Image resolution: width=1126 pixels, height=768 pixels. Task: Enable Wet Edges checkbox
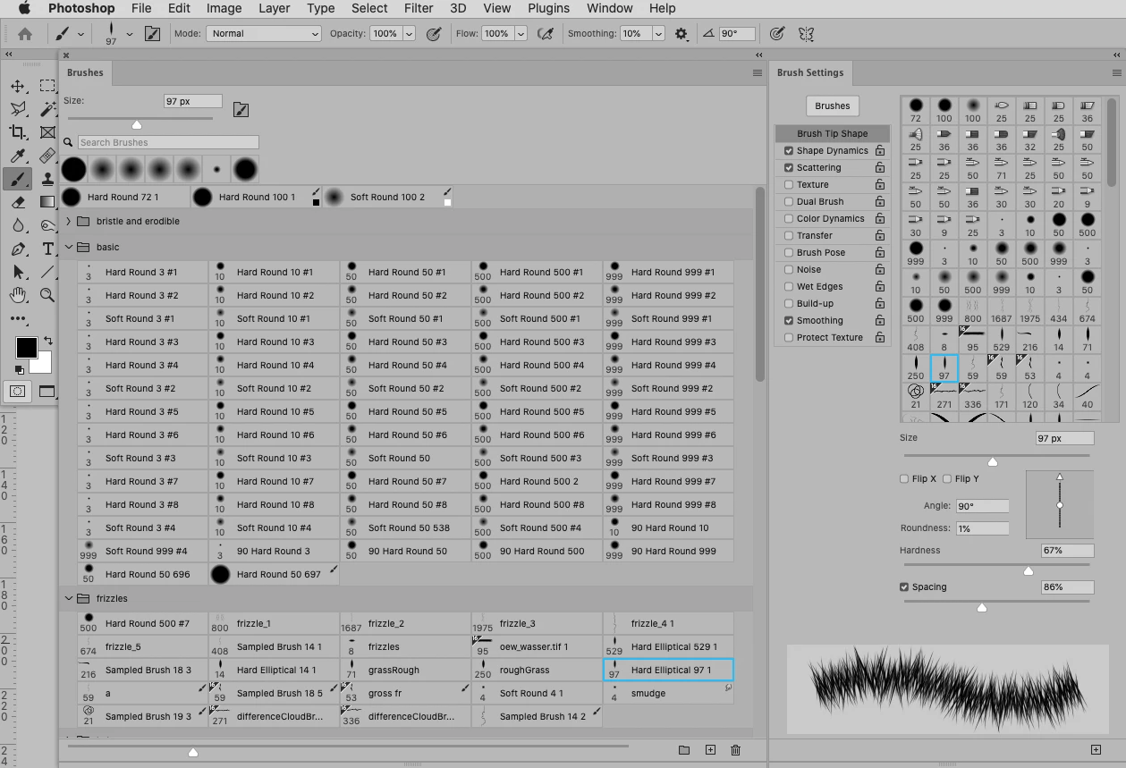point(789,287)
